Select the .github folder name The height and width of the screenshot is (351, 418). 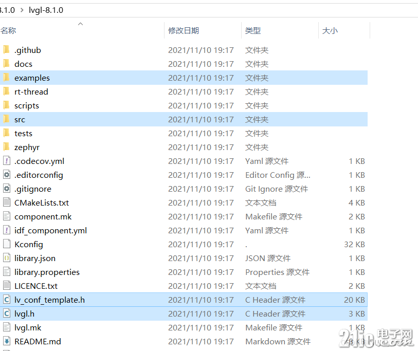(x=28, y=50)
